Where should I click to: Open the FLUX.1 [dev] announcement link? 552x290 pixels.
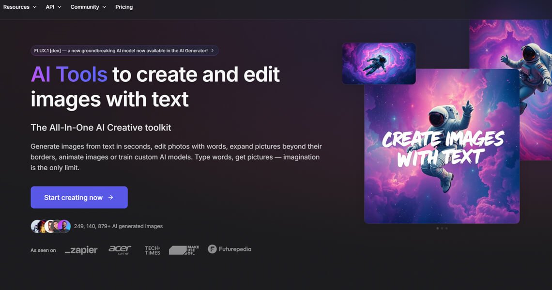[x=121, y=50]
